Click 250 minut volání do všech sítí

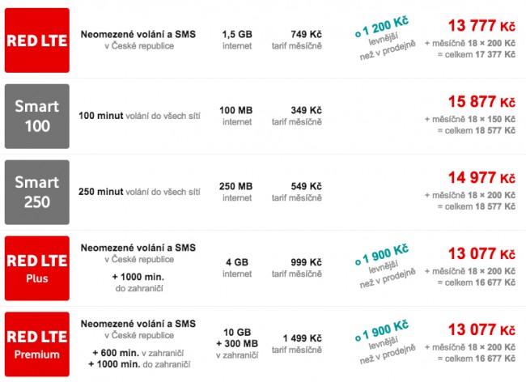click(x=139, y=192)
